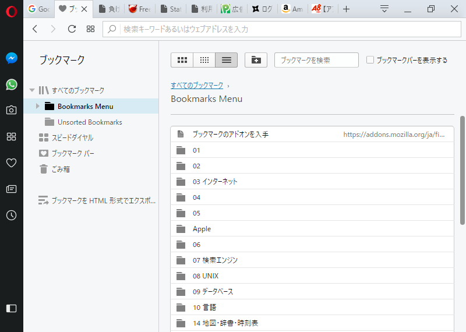Image resolution: width=466 pixels, height=332 pixels.
Task: Select スピードダイヤル in the tree
Action: click(72, 137)
